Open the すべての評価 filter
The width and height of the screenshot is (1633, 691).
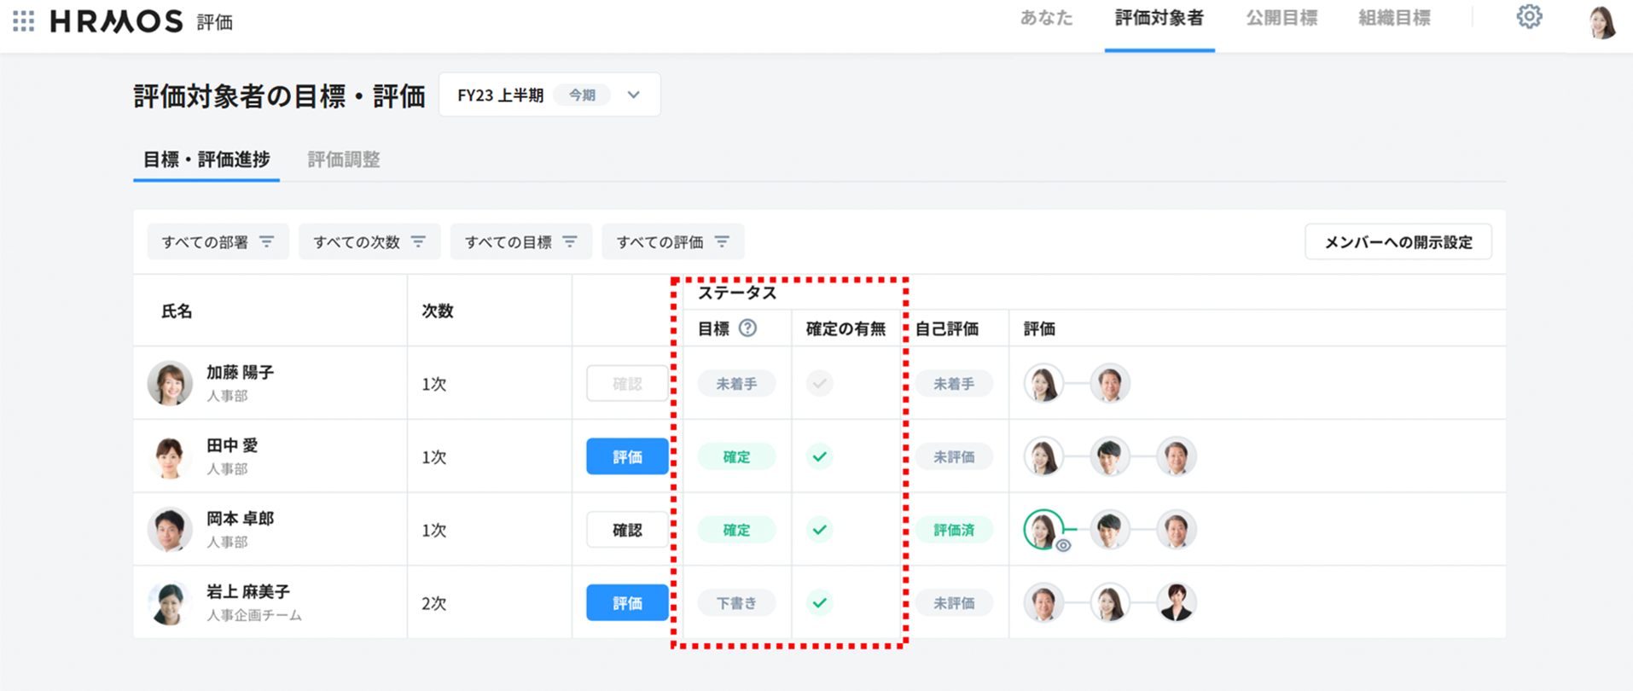coord(672,242)
